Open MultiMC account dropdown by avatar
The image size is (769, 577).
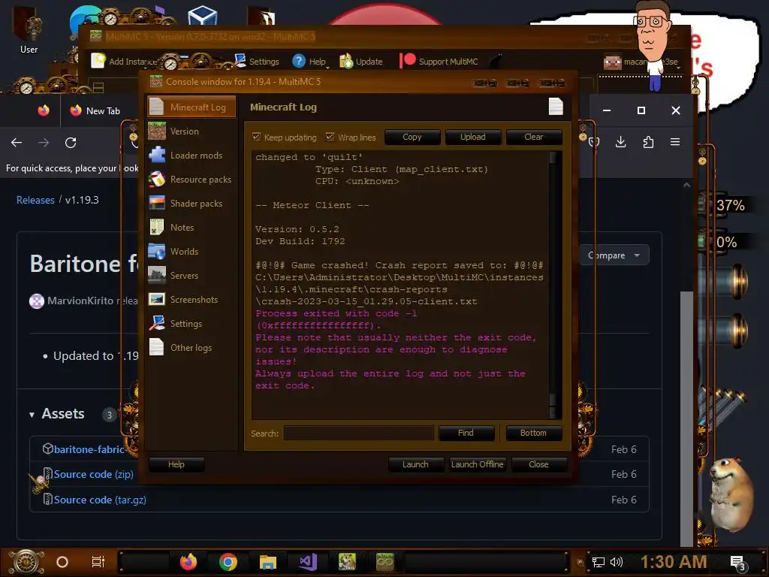(641, 62)
